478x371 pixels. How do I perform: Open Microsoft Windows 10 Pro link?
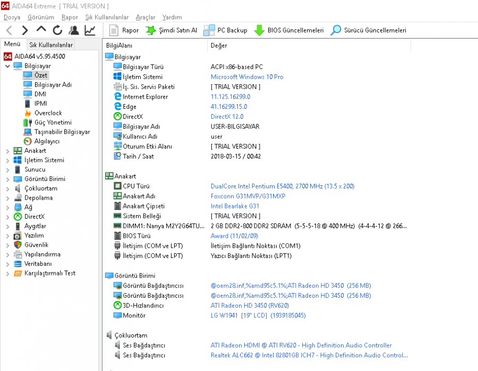click(x=247, y=77)
